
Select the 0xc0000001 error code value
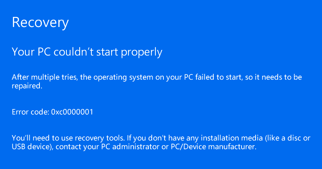click(72, 112)
